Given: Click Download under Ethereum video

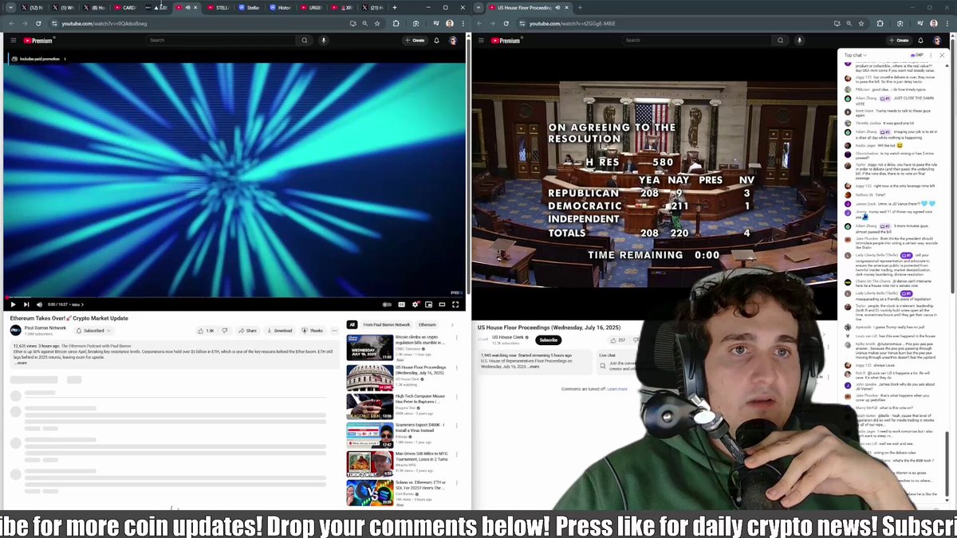Looking at the screenshot, I should pyautogui.click(x=281, y=330).
